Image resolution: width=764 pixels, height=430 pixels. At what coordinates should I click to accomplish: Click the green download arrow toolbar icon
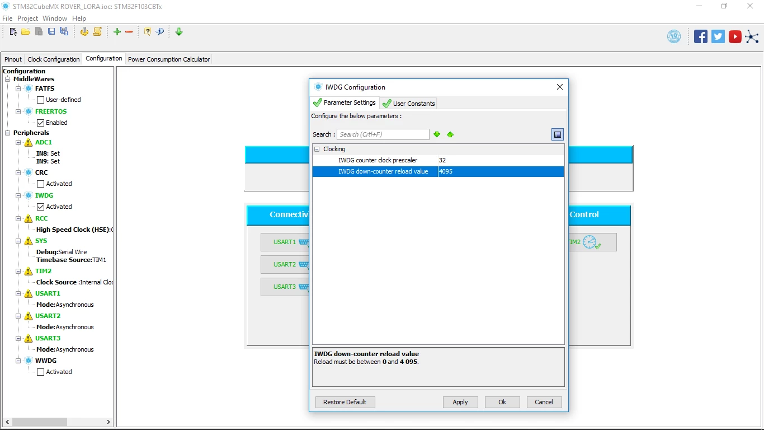click(x=179, y=32)
